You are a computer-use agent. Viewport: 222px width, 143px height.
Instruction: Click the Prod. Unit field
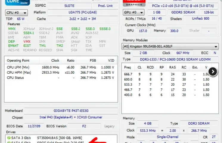(105, 6)
